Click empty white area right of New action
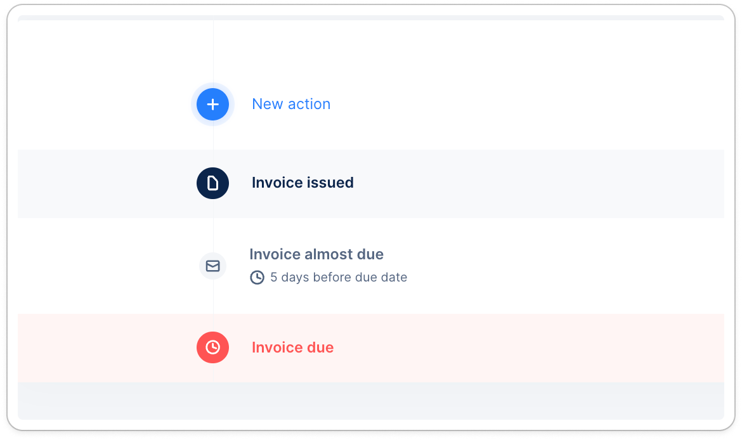The height and width of the screenshot is (440, 742). click(x=539, y=105)
